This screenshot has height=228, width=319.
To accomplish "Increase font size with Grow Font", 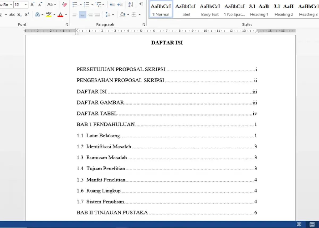I will click(x=32, y=5).
